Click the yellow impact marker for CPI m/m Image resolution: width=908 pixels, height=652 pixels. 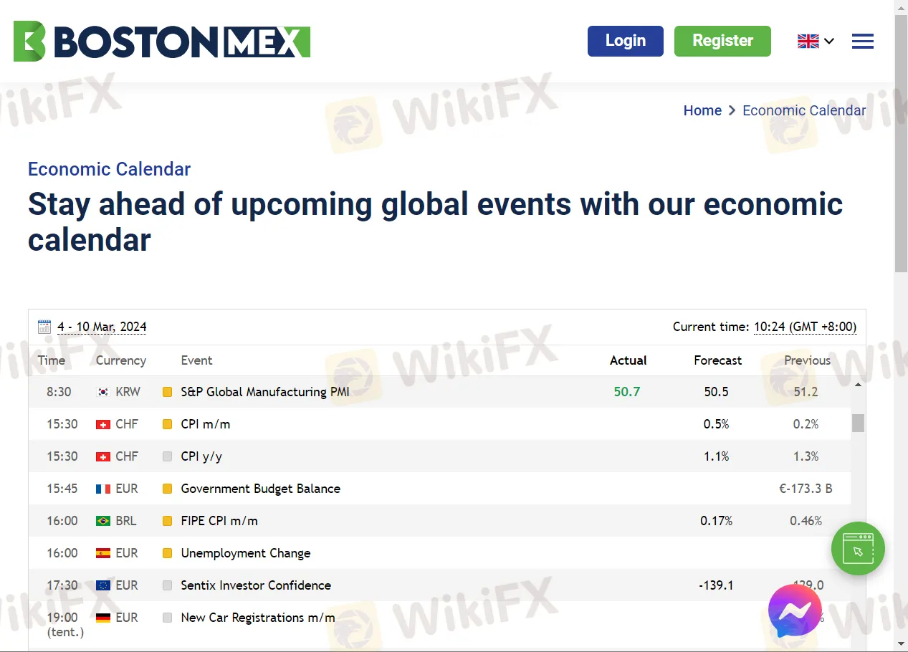coord(167,424)
